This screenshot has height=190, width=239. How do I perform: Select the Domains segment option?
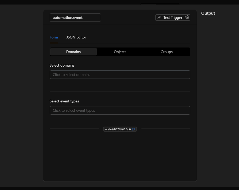pos(73,52)
